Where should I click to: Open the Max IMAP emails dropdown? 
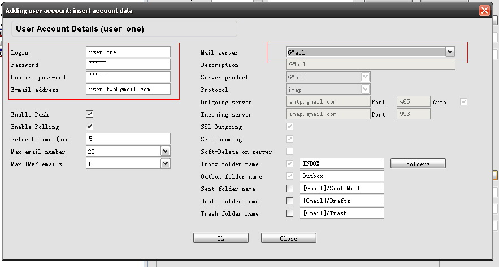pyautogui.click(x=165, y=163)
